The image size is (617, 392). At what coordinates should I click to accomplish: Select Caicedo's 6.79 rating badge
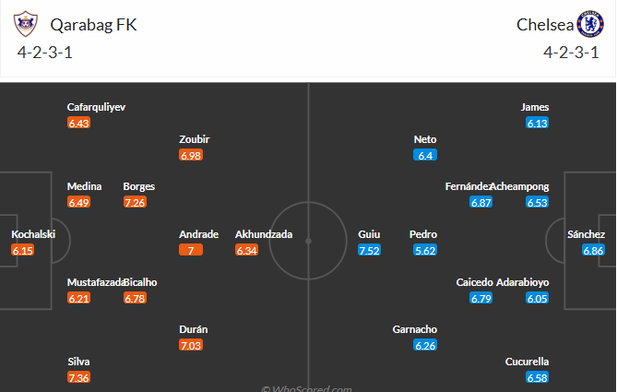click(x=481, y=298)
